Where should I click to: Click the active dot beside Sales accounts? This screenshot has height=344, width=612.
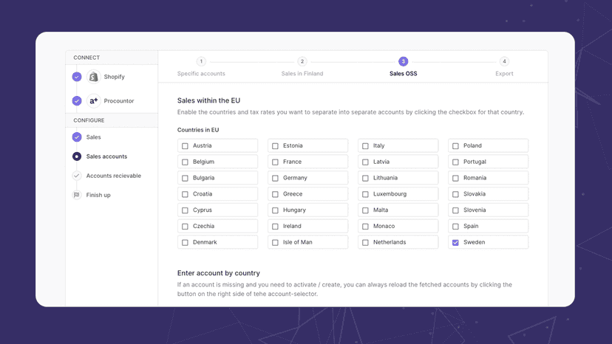pyautogui.click(x=77, y=156)
